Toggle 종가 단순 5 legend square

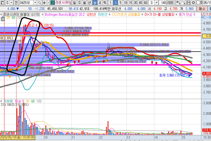click(x=177, y=14)
